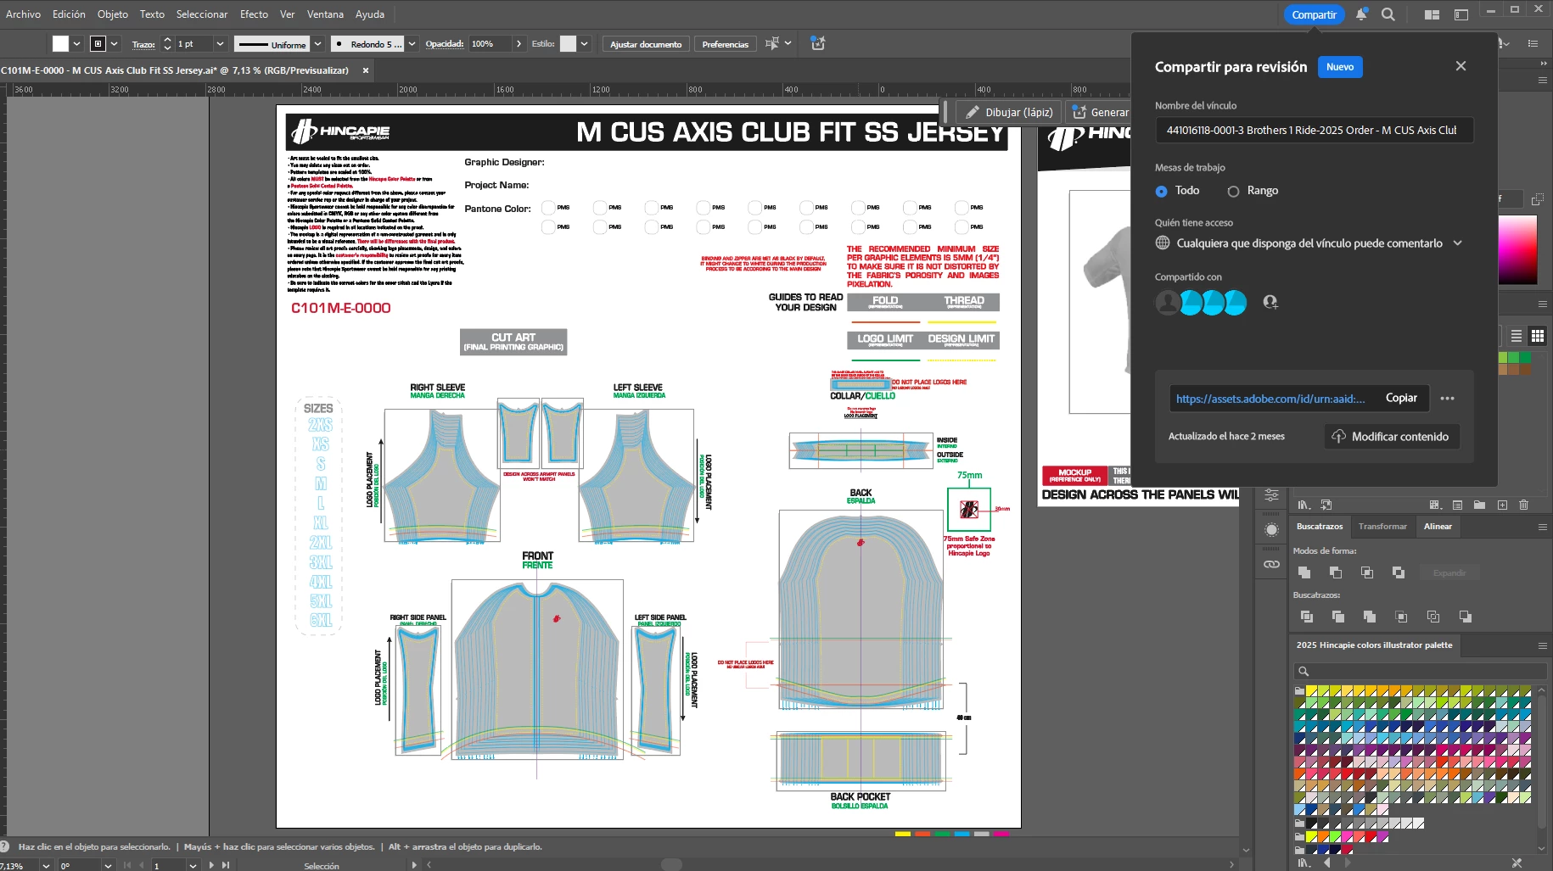
Task: Open the workspace switcher icon
Action: (x=1461, y=14)
